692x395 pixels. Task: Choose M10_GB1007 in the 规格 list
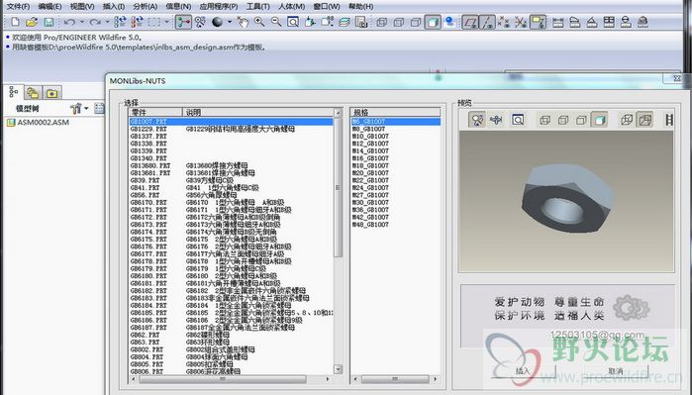pos(370,137)
